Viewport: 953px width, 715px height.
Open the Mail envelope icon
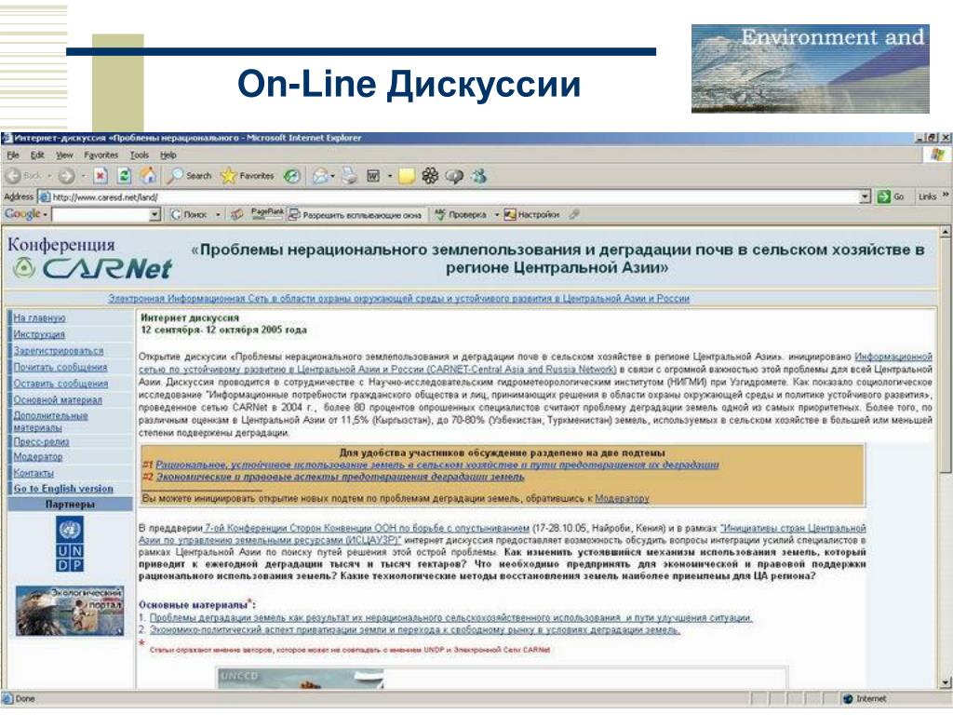320,176
